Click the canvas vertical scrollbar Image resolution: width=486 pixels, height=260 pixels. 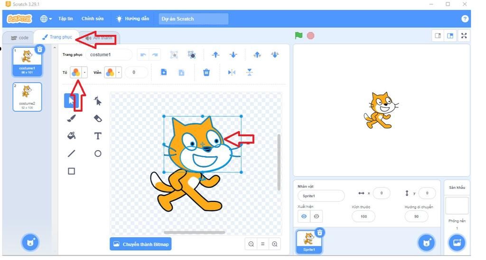click(279, 162)
